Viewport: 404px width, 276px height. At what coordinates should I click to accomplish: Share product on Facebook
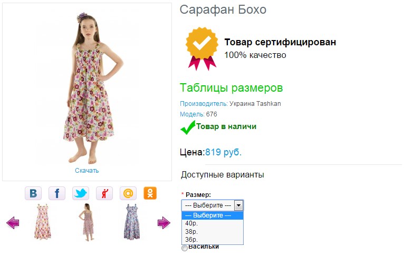click(x=57, y=193)
